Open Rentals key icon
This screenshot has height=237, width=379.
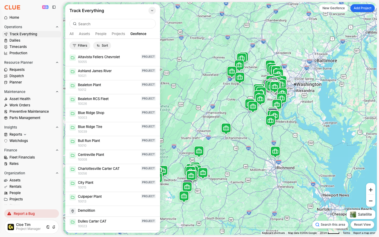[6, 186]
